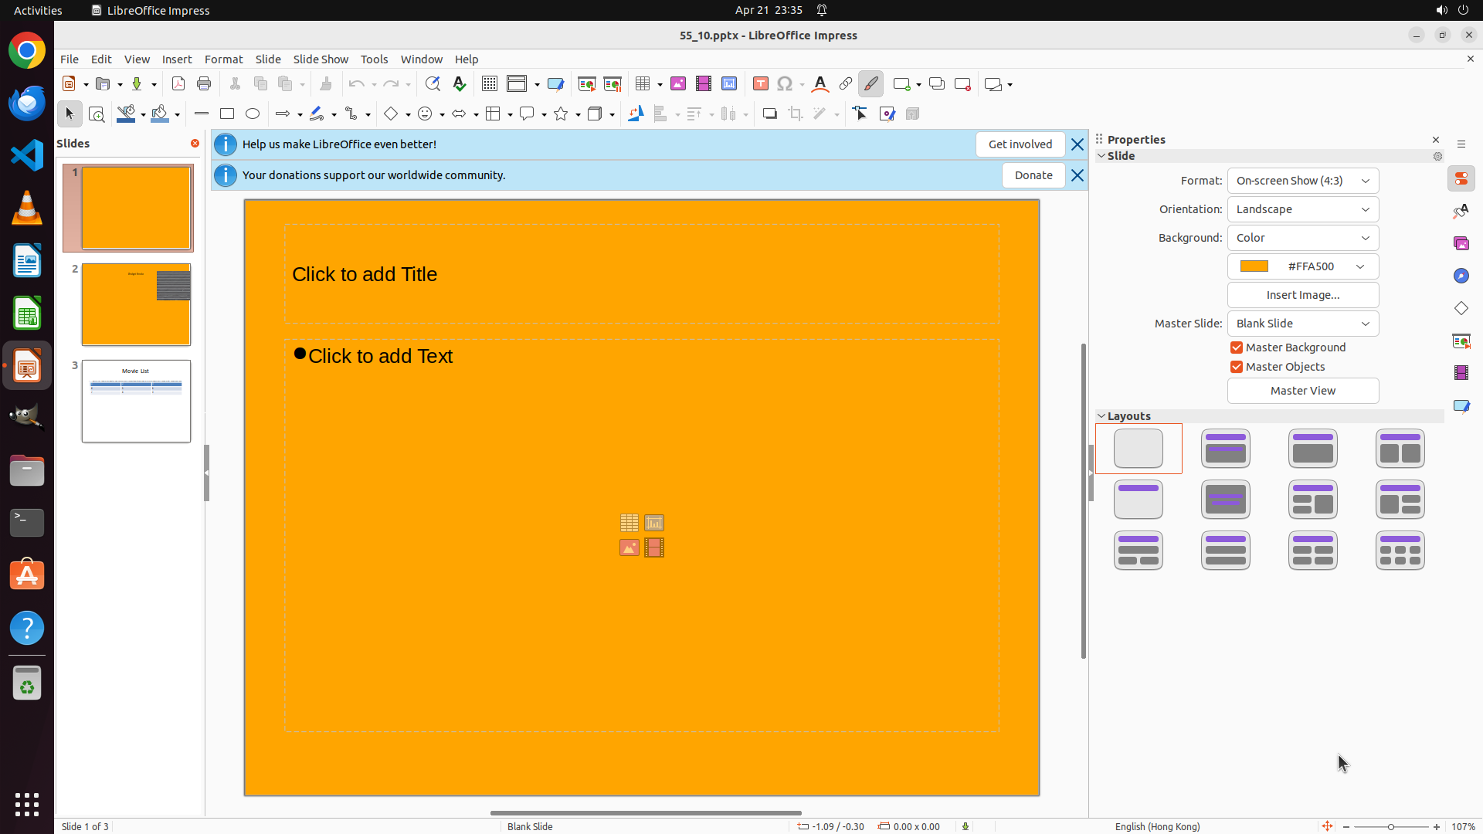The height and width of the screenshot is (834, 1483).
Task: Click the Insert Image button
Action: click(1302, 295)
